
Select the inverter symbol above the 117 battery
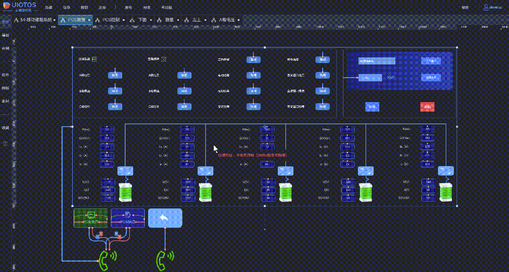point(125,171)
